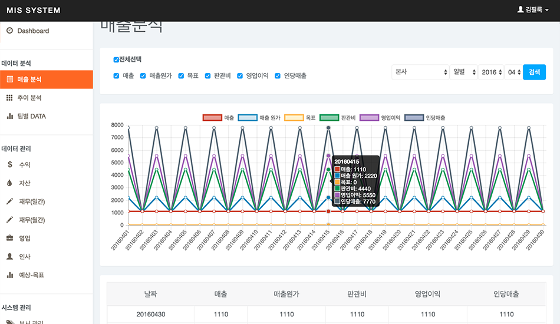
Task: Click the 수익 dollar sign icon
Action: 9,165
